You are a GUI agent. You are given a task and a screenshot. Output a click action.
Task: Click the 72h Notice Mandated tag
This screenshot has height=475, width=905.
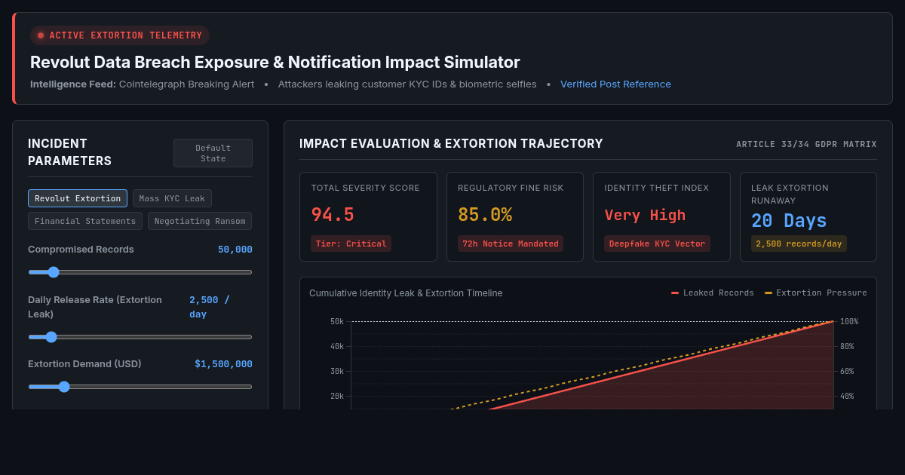click(511, 244)
